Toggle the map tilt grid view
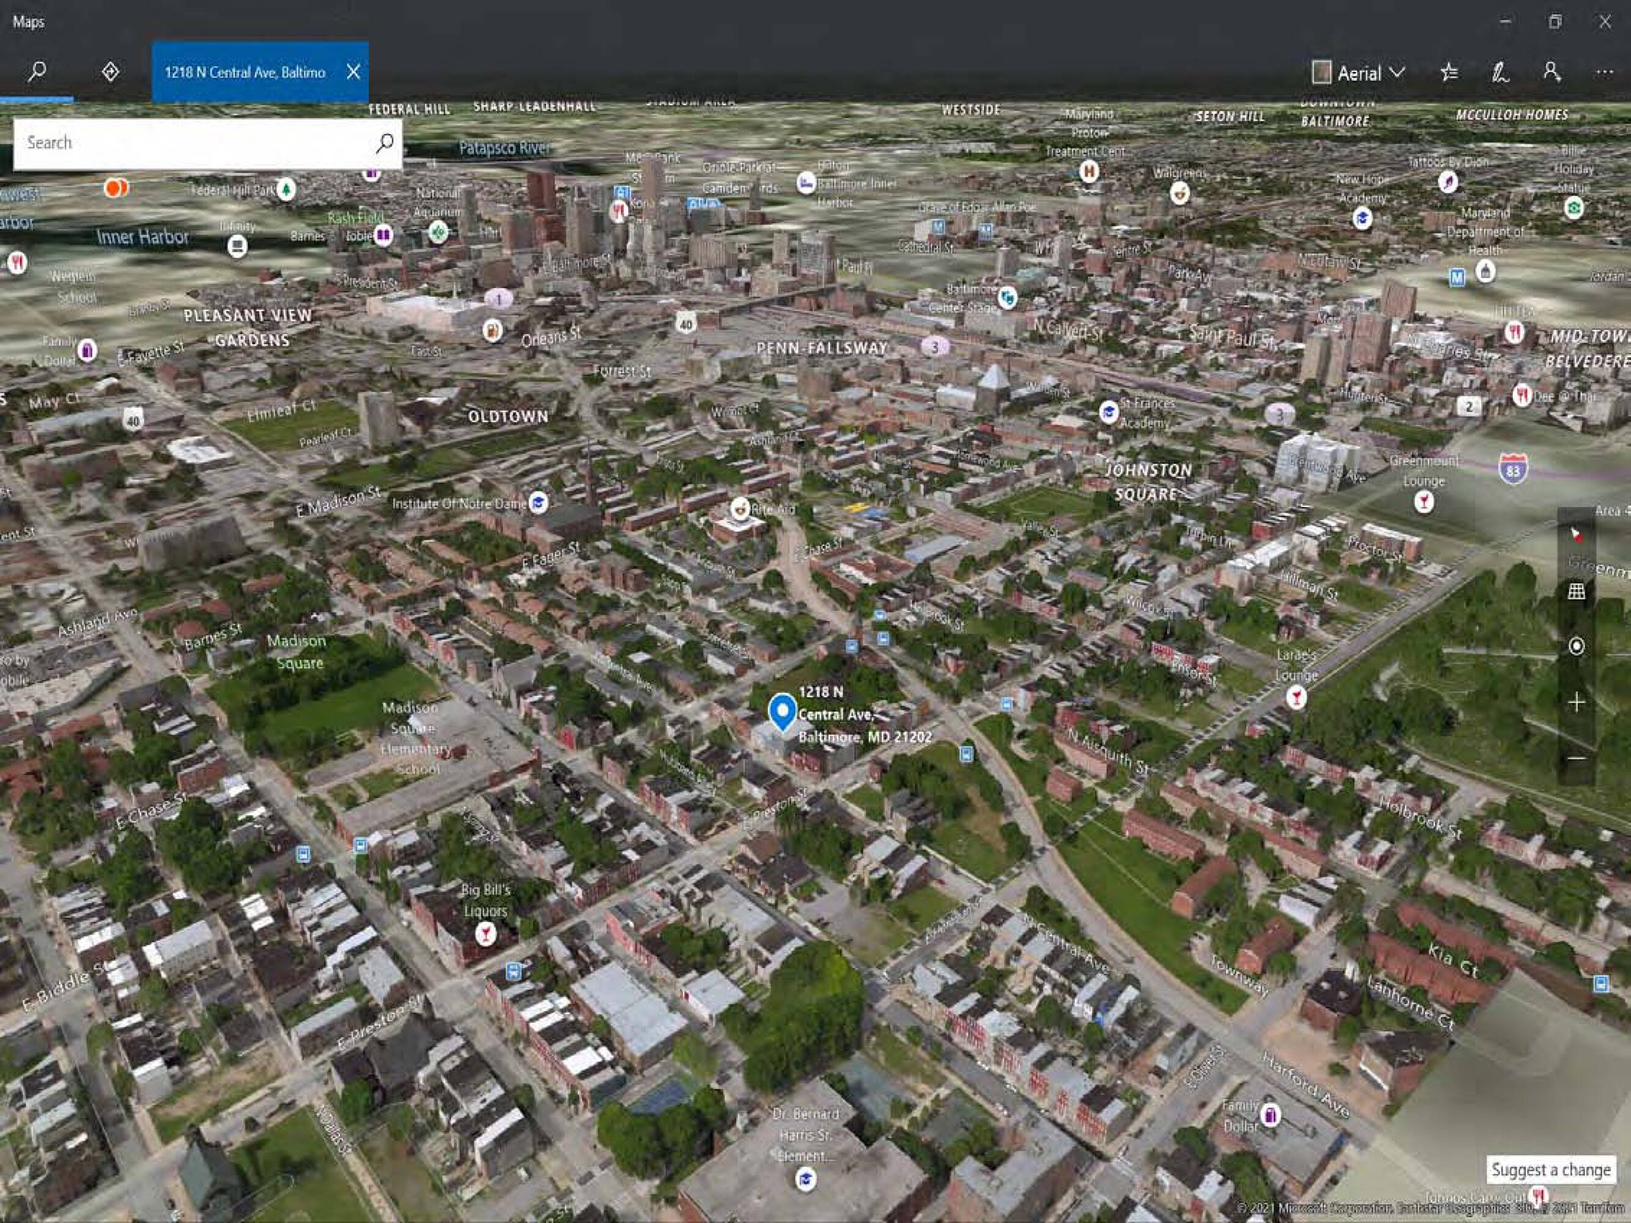 tap(1576, 591)
